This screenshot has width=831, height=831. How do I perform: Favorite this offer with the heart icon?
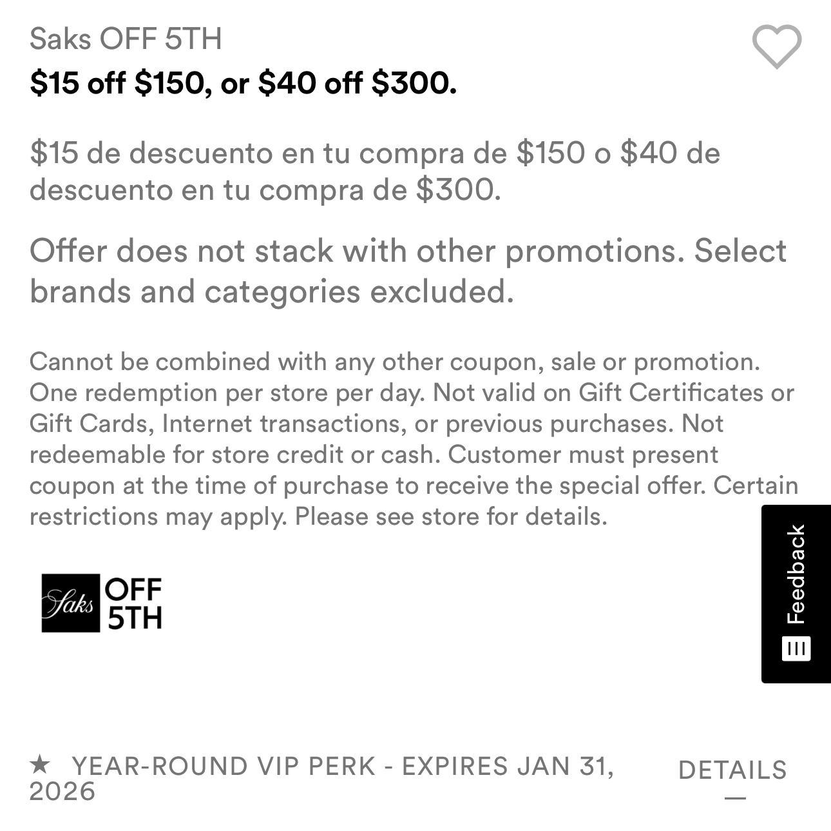coord(776,46)
